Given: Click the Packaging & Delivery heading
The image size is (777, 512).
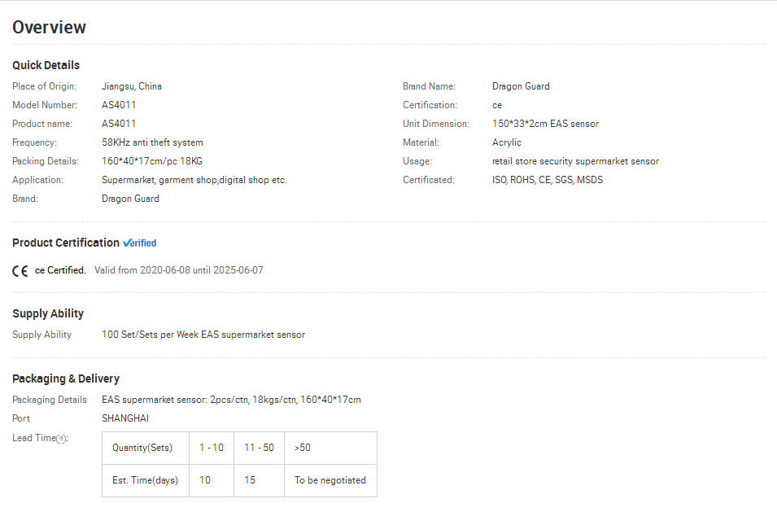Looking at the screenshot, I should 66,379.
